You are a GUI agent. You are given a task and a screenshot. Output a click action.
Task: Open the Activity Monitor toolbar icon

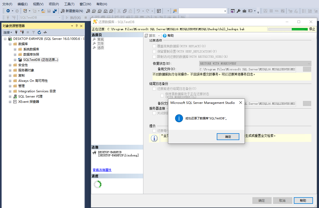159,11
